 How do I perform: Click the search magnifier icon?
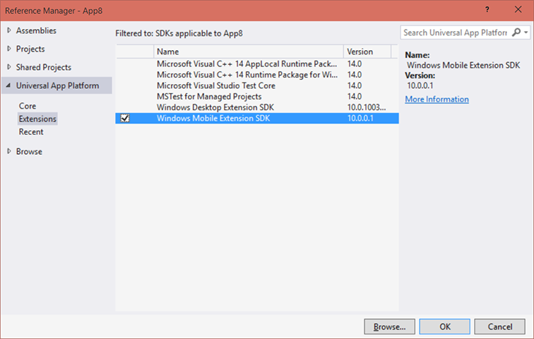[x=516, y=32]
